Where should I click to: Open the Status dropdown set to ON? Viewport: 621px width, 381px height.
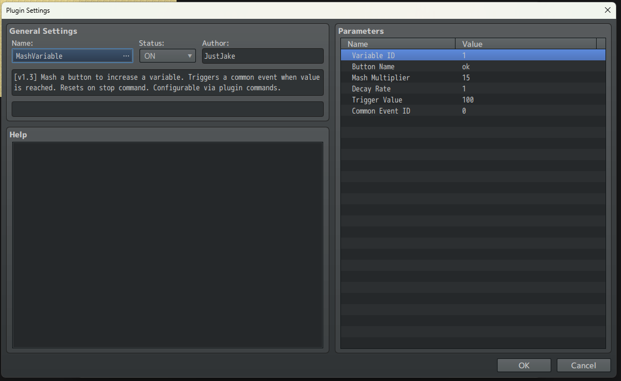(167, 56)
